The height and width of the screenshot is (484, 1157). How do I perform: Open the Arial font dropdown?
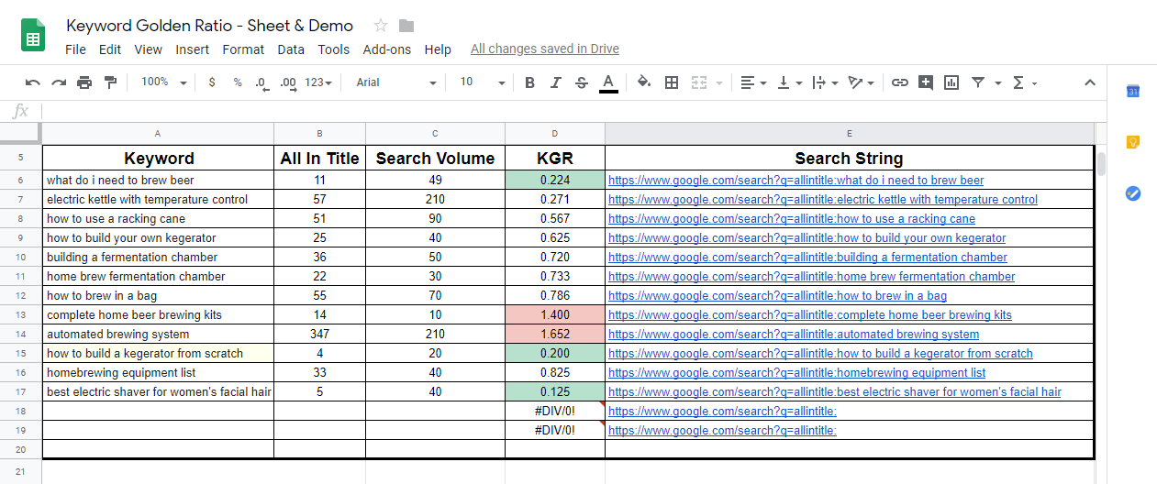point(395,82)
